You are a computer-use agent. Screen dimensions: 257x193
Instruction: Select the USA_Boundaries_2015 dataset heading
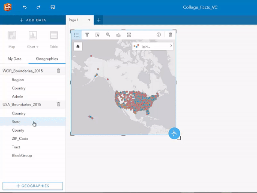pyautogui.click(x=22, y=105)
